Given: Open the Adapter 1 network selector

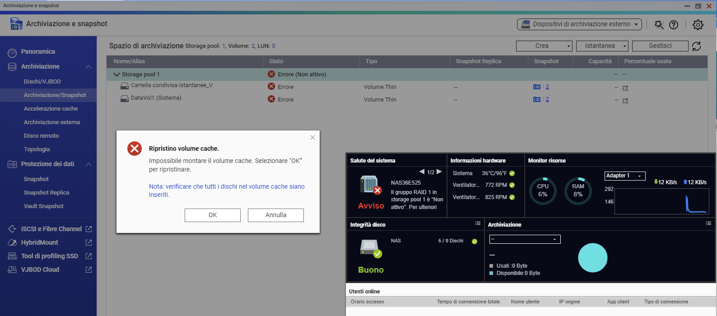Looking at the screenshot, I should click(624, 176).
